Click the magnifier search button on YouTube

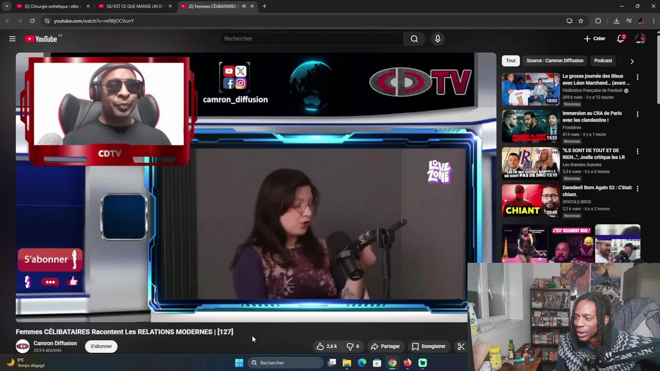tap(414, 39)
